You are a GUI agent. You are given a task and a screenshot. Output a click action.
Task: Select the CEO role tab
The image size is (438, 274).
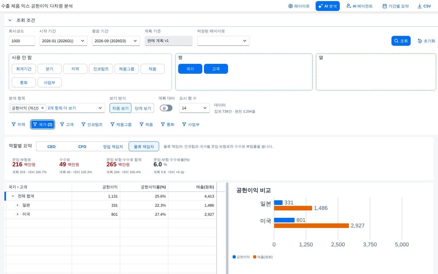point(51,146)
